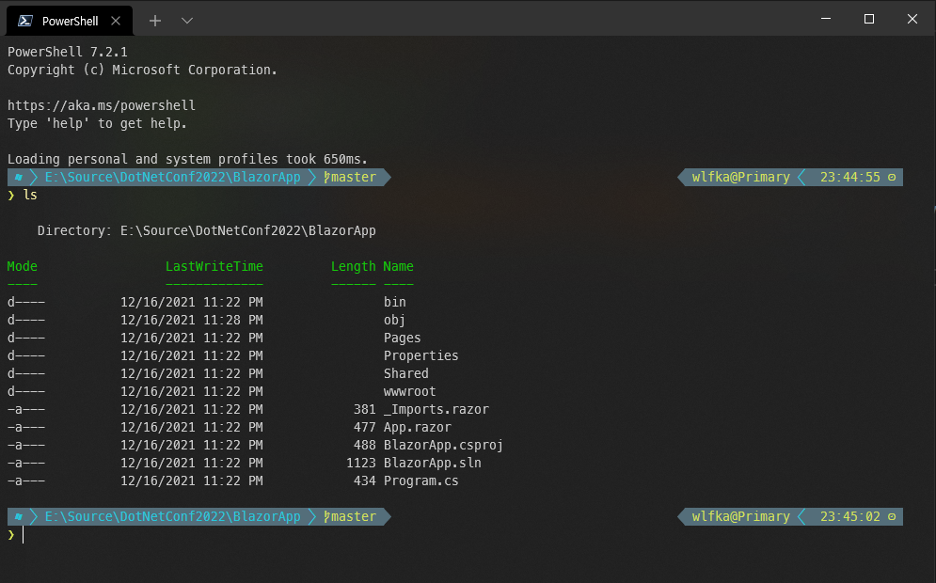936x583 pixels.
Task: Open the new-tab profile dropdown
Action: [187, 21]
